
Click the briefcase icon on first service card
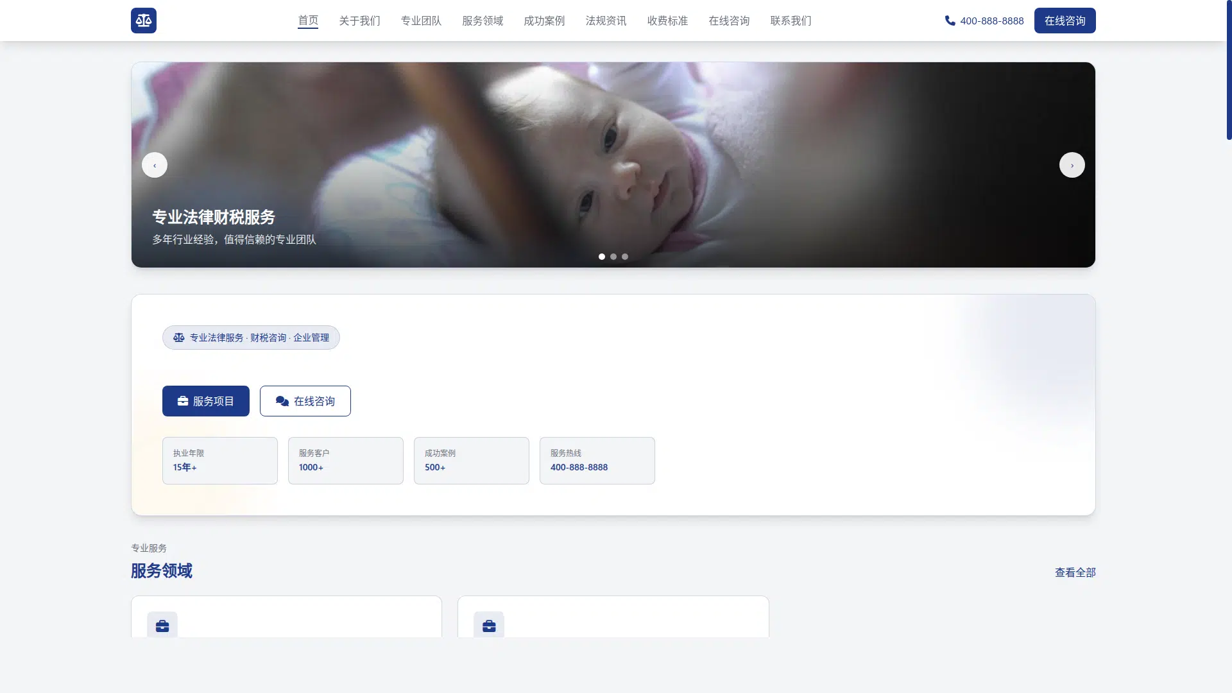pyautogui.click(x=162, y=626)
